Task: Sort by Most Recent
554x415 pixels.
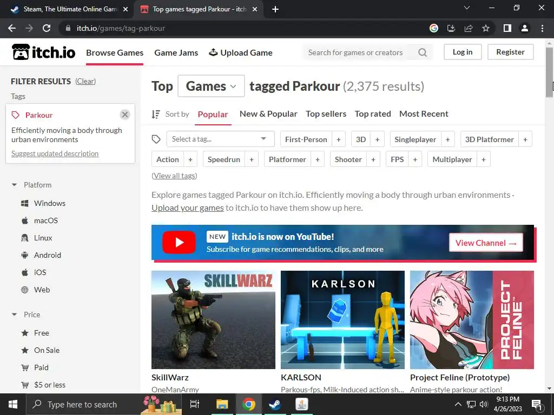Action: coord(424,113)
